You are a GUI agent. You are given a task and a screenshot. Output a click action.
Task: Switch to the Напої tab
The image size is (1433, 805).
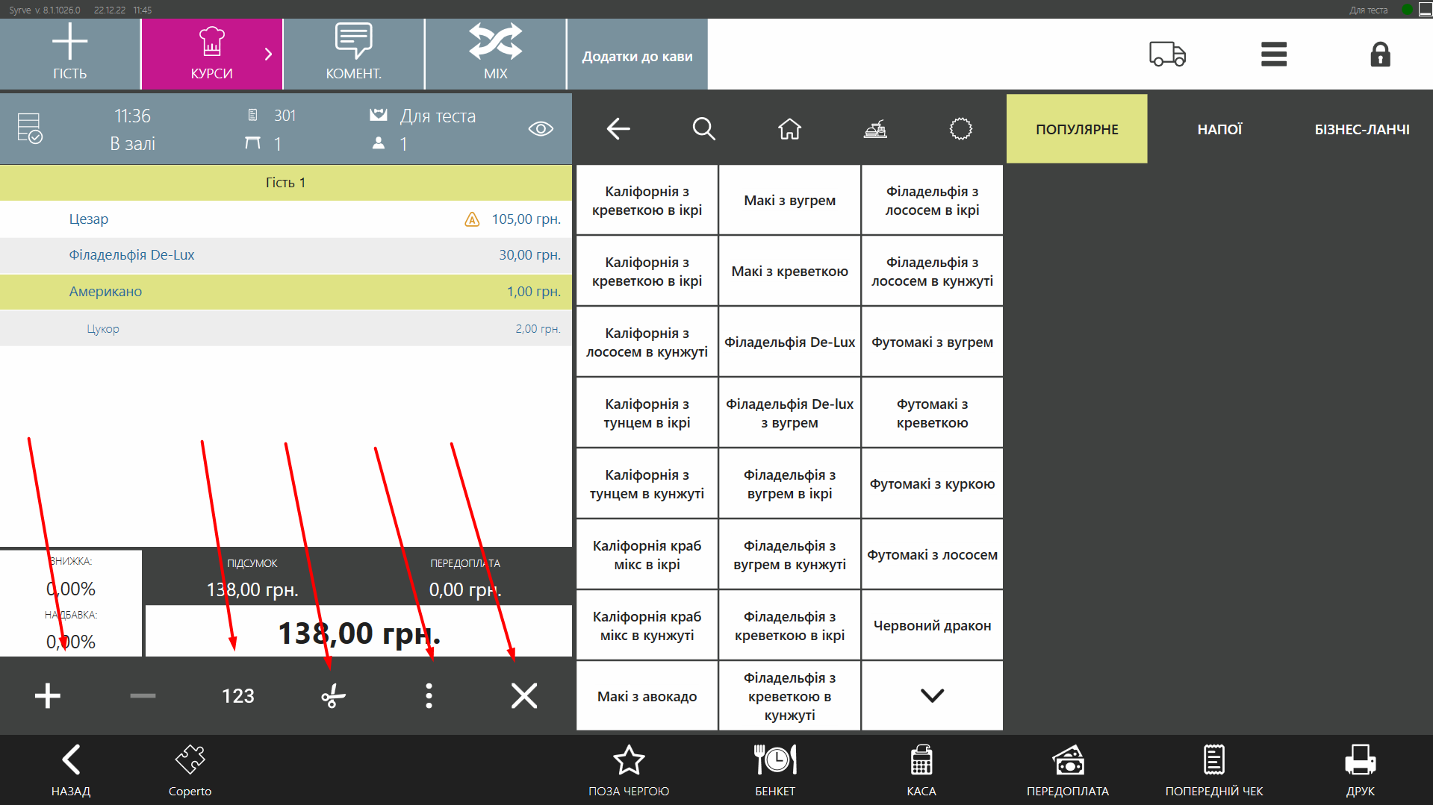pos(1219,129)
